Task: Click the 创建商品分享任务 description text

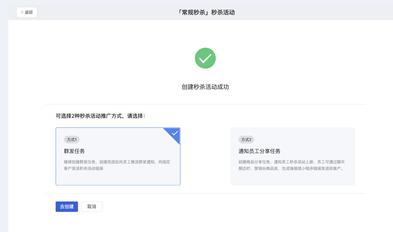Action: tap(292, 165)
